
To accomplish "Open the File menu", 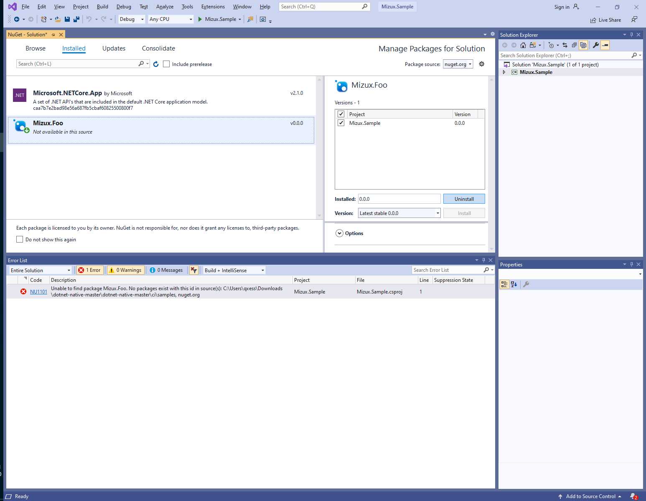I will [x=25, y=7].
